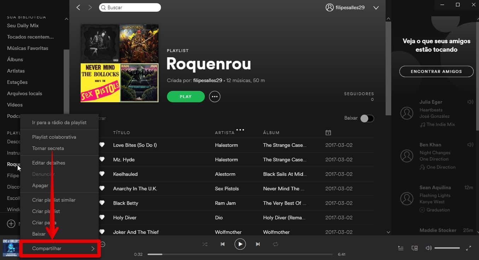
Task: Open Músicas Favoritas in the sidebar
Action: (28, 48)
